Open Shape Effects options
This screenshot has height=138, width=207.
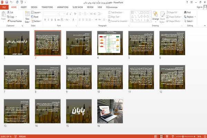click(x=173, y=21)
